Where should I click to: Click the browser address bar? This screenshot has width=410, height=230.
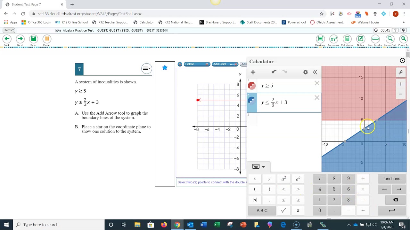click(x=176, y=14)
